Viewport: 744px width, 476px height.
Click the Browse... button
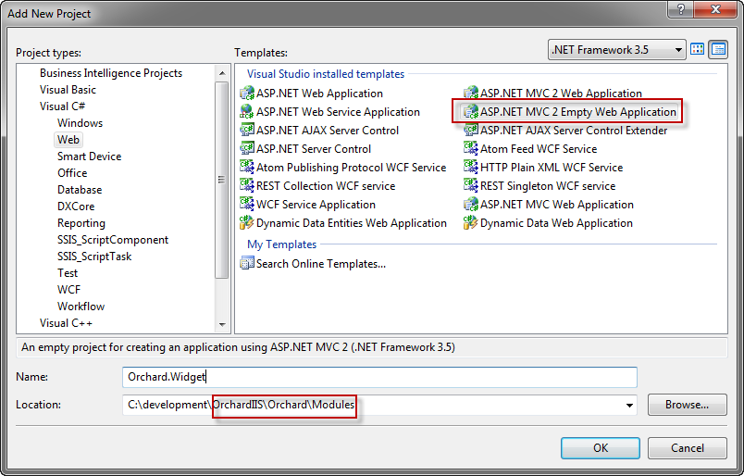(x=687, y=405)
